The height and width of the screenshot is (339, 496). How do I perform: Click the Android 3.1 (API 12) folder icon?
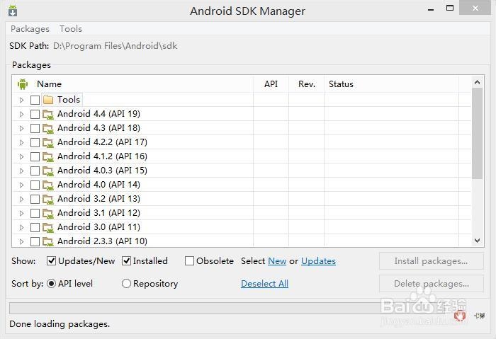point(48,214)
